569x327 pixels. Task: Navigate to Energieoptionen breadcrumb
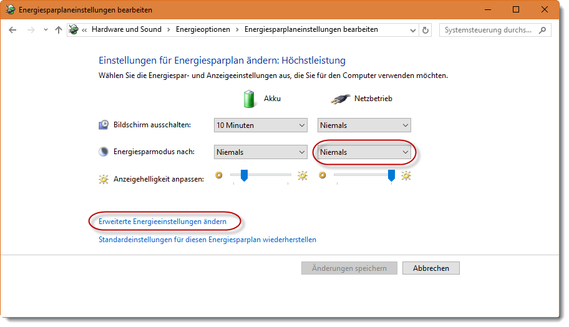click(203, 29)
